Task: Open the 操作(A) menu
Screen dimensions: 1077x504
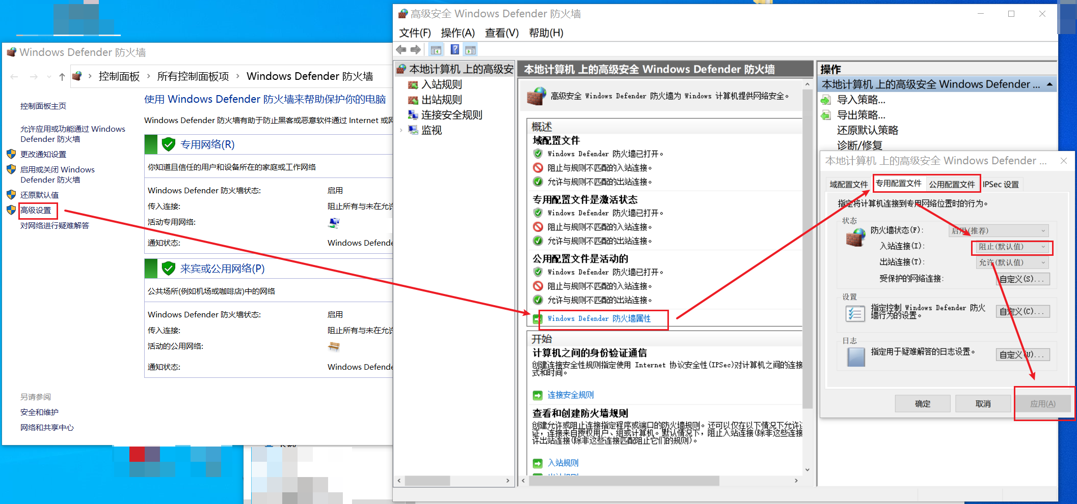Action: 457,33
